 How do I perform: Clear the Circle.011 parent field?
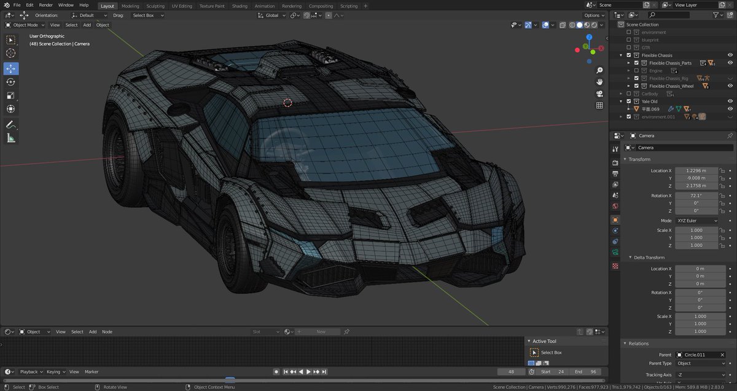tap(722, 355)
